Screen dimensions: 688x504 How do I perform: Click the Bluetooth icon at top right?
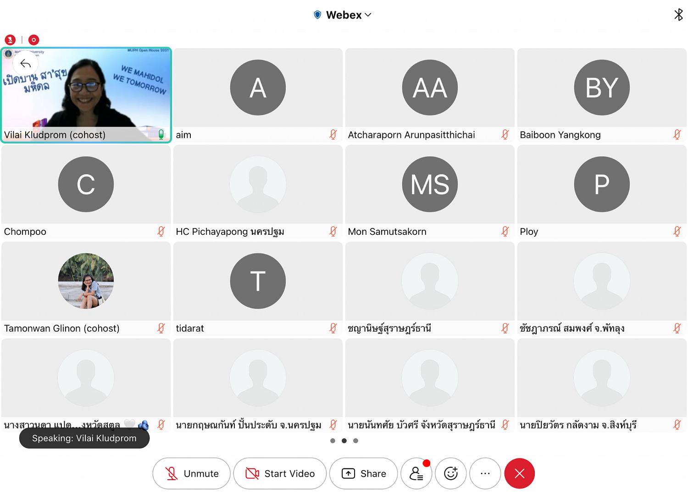pyautogui.click(x=678, y=15)
